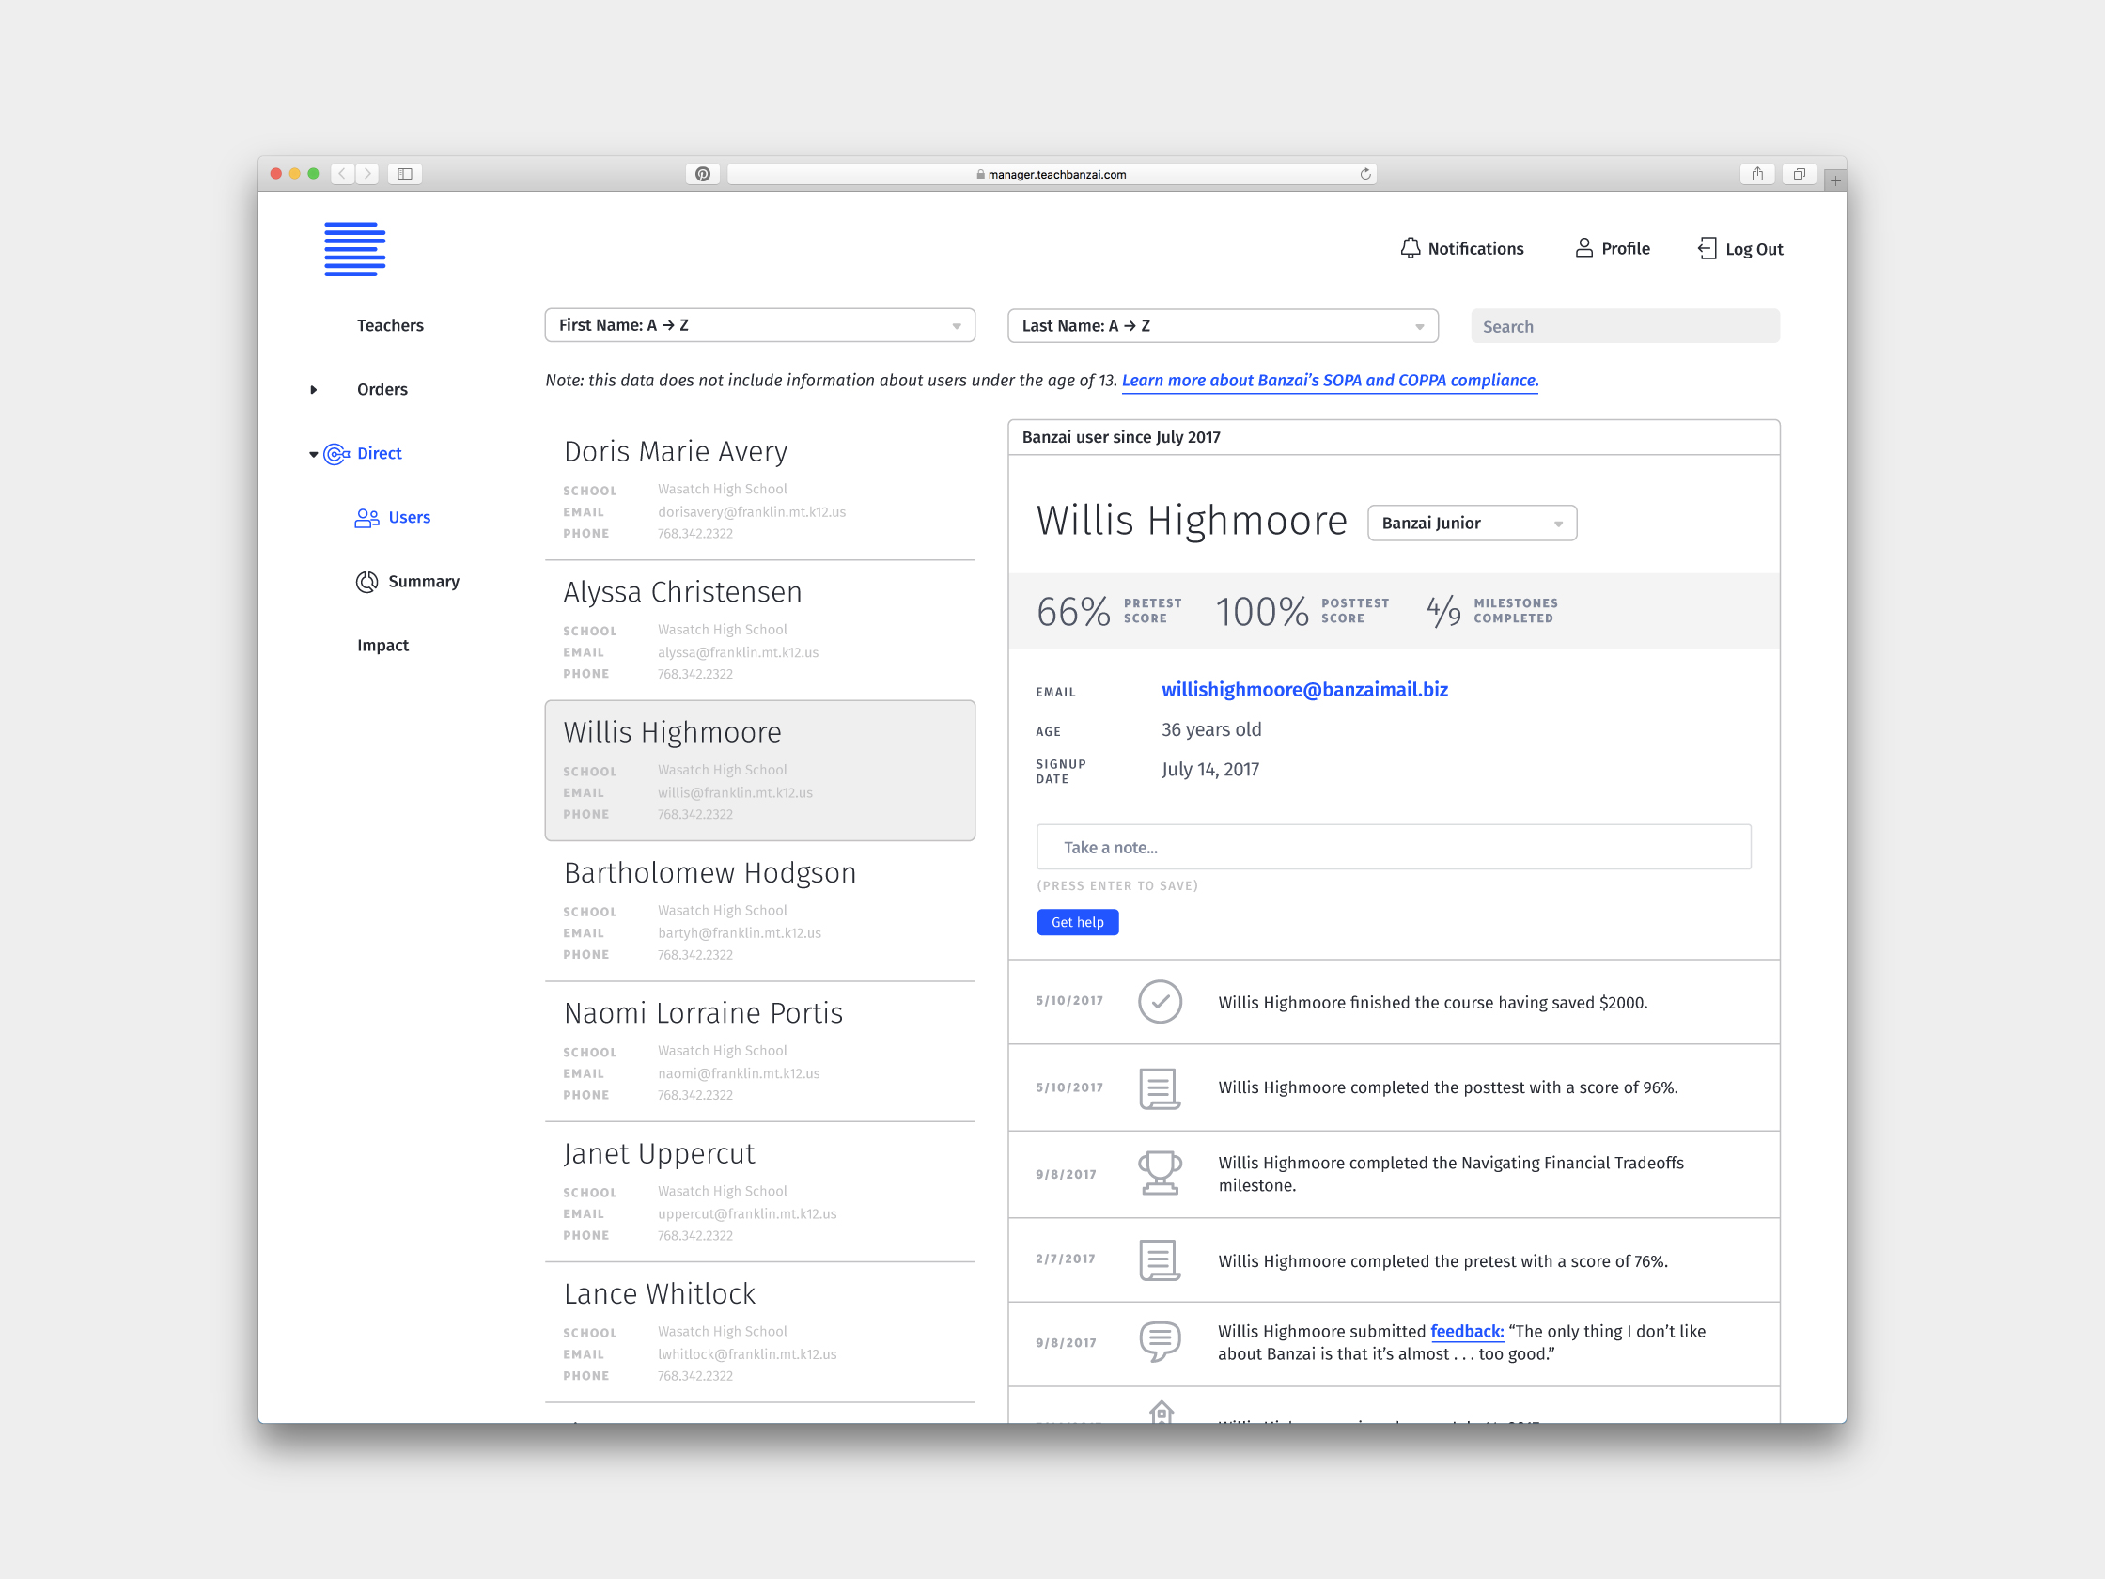Toggle Safari sidebar button

click(404, 173)
